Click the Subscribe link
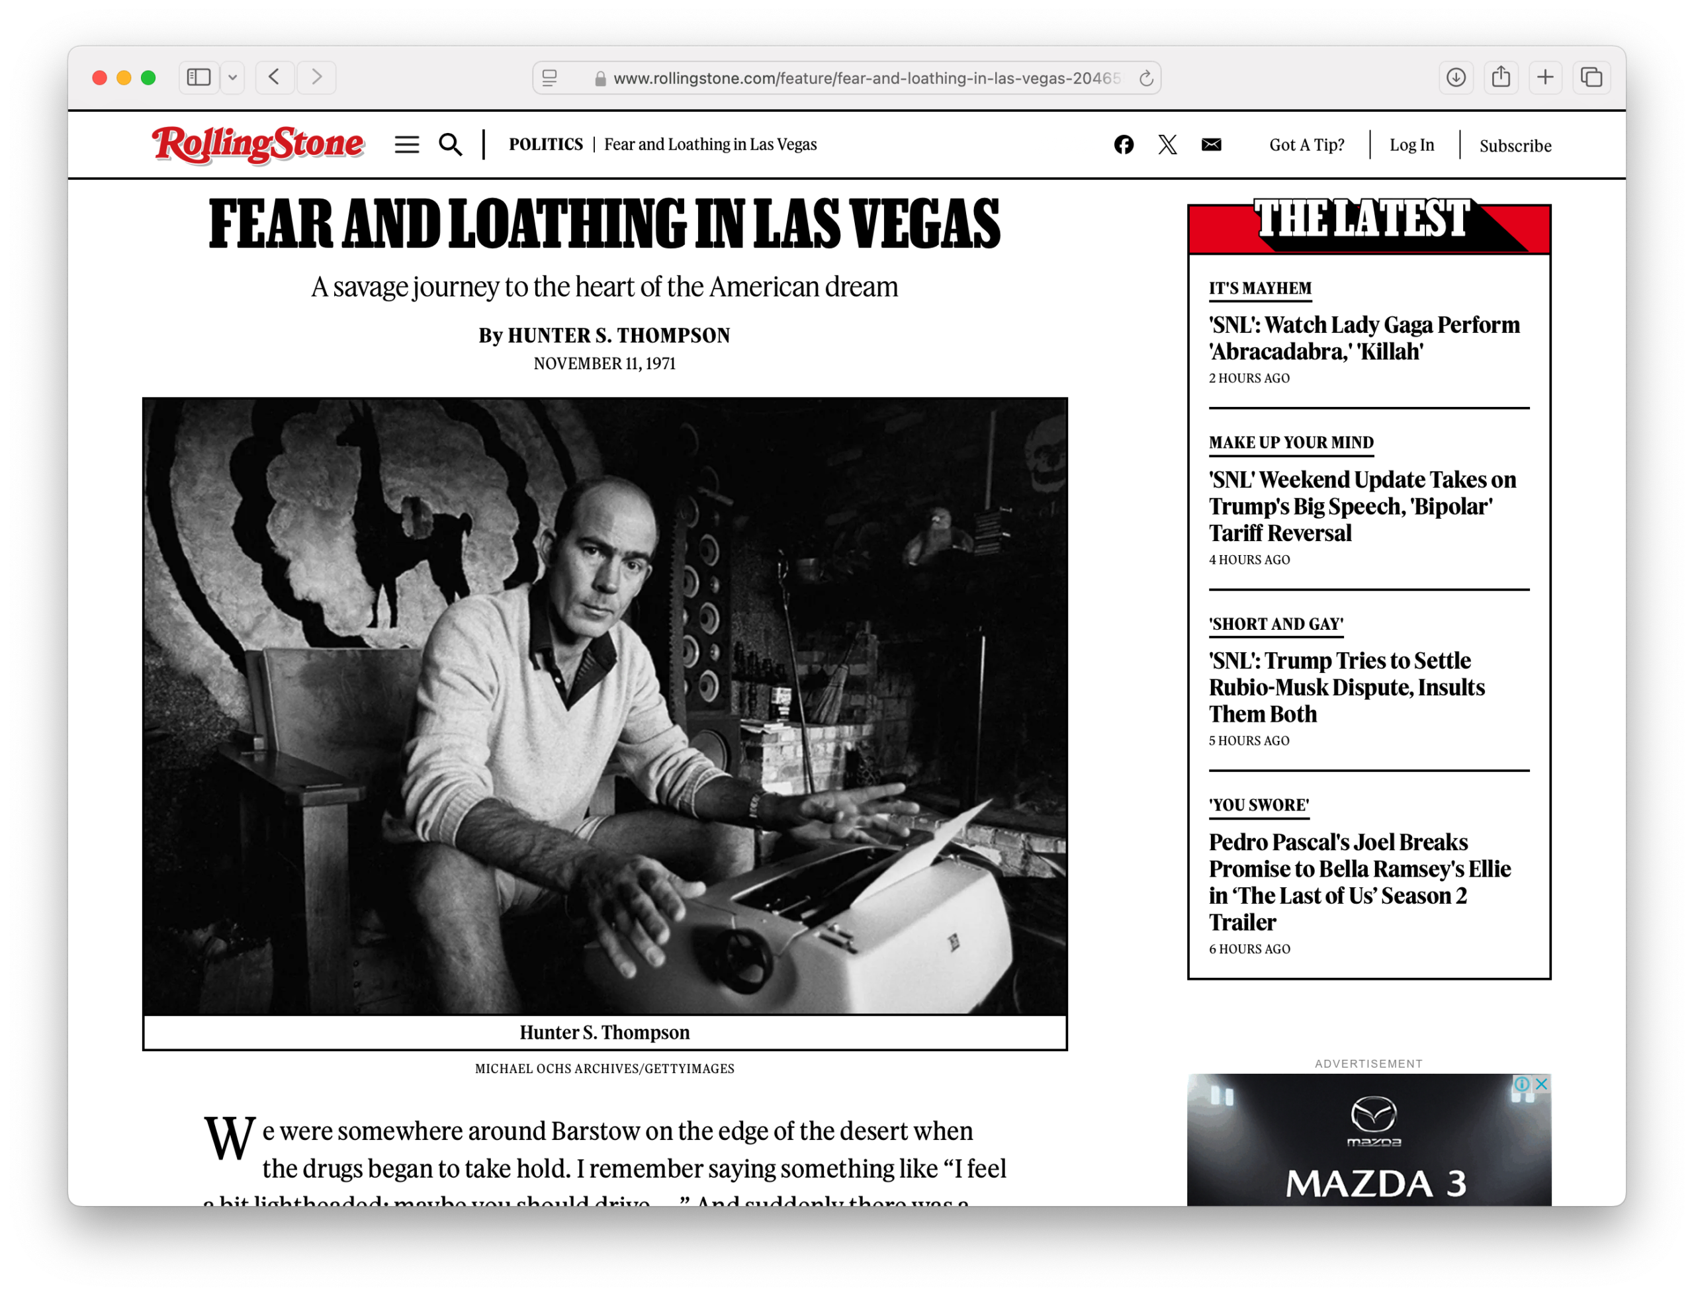The image size is (1694, 1296). pos(1515,146)
